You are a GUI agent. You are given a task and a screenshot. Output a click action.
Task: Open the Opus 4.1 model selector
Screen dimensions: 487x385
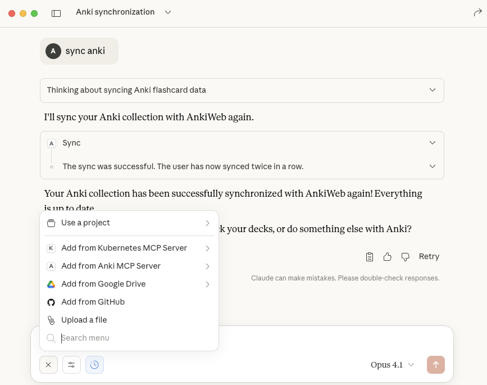point(393,365)
